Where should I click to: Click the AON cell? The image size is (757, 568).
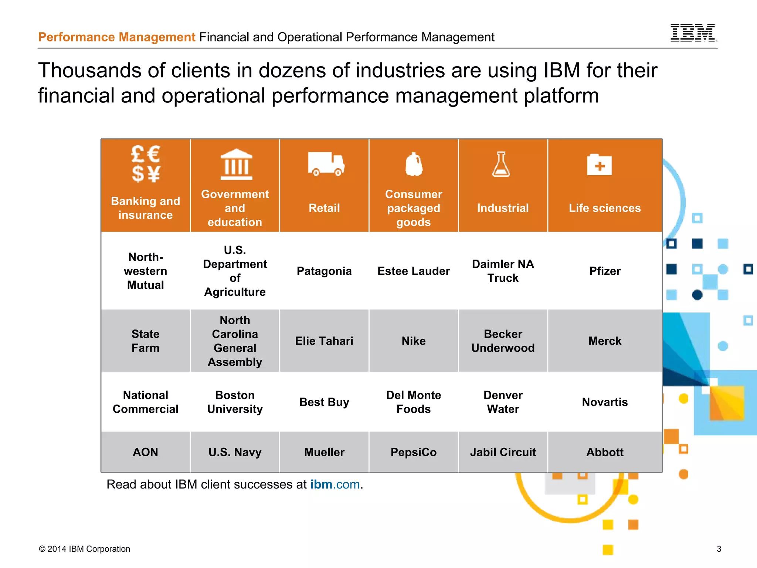click(146, 452)
